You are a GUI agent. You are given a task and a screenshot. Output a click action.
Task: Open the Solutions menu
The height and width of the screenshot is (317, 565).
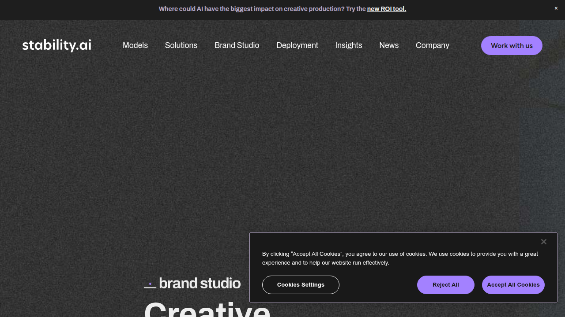coord(181,45)
